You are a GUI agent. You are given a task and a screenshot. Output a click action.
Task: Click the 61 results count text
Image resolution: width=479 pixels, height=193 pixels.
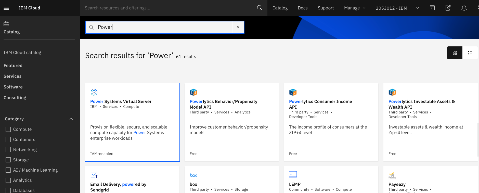point(186,57)
